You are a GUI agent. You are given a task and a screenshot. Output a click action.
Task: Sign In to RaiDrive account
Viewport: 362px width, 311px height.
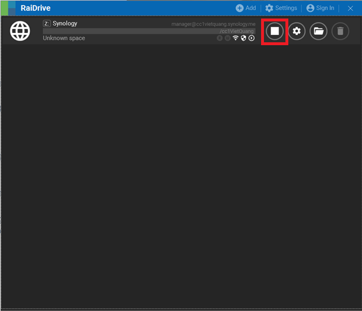320,8
